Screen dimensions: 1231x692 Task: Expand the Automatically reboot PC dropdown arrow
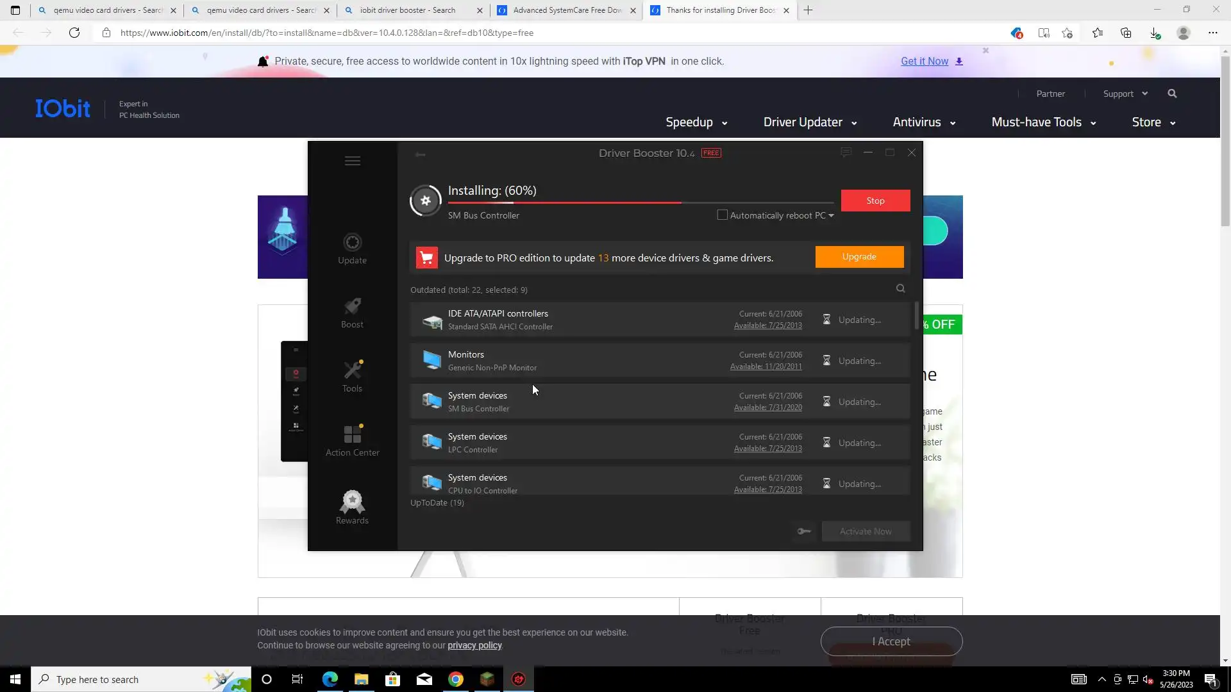click(x=831, y=216)
